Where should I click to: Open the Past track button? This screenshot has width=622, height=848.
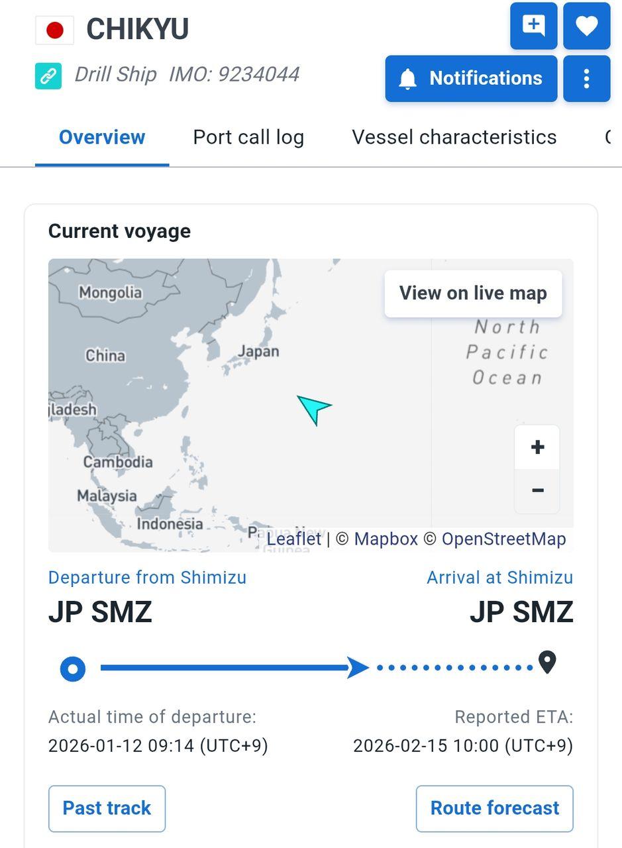pos(107,808)
